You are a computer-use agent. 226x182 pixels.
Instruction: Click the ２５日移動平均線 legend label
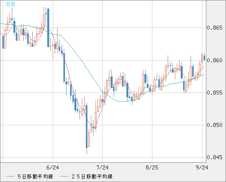(x=92, y=176)
